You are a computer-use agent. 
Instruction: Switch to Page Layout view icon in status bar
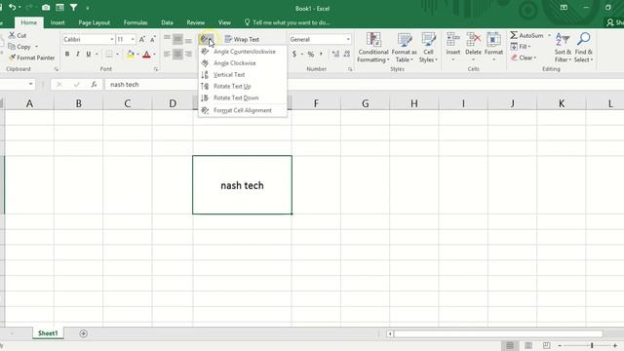pyautogui.click(x=528, y=345)
